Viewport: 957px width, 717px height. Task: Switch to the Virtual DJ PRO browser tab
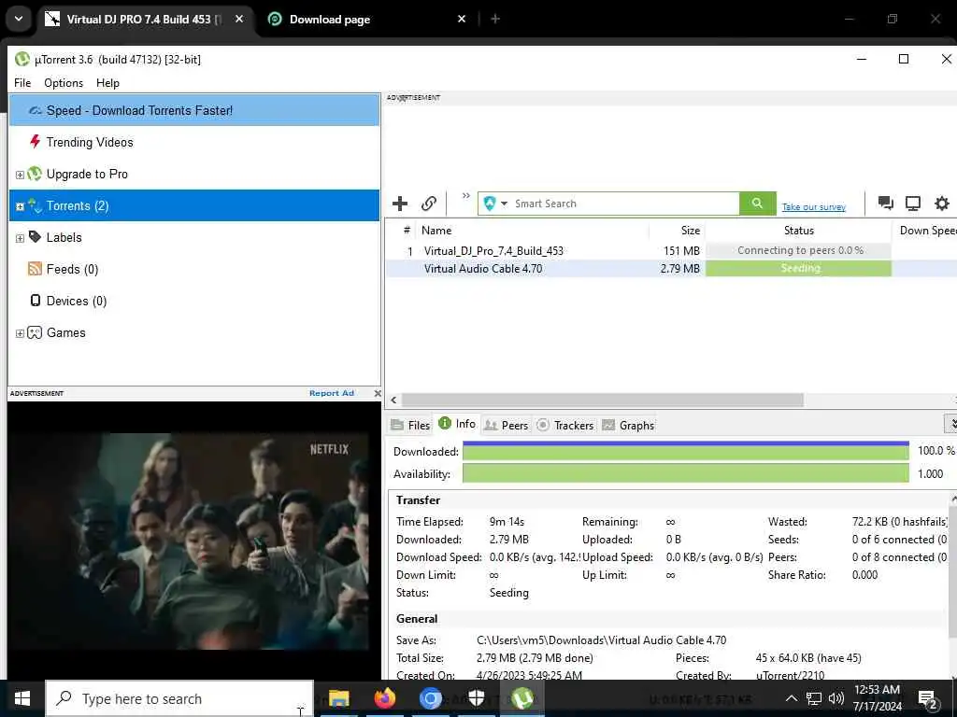pyautogui.click(x=144, y=19)
